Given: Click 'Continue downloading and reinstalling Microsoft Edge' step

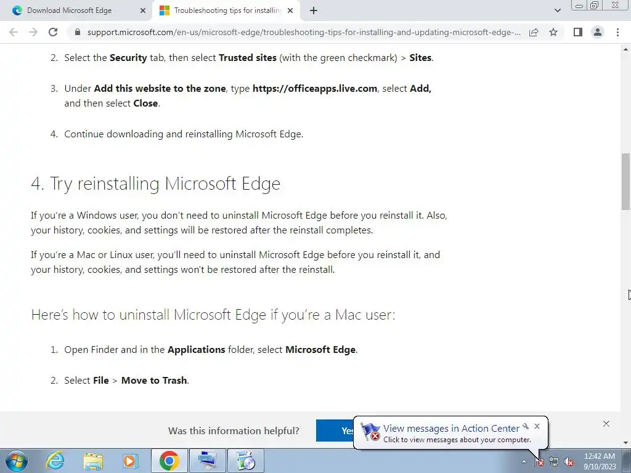Looking at the screenshot, I should pyautogui.click(x=184, y=134).
